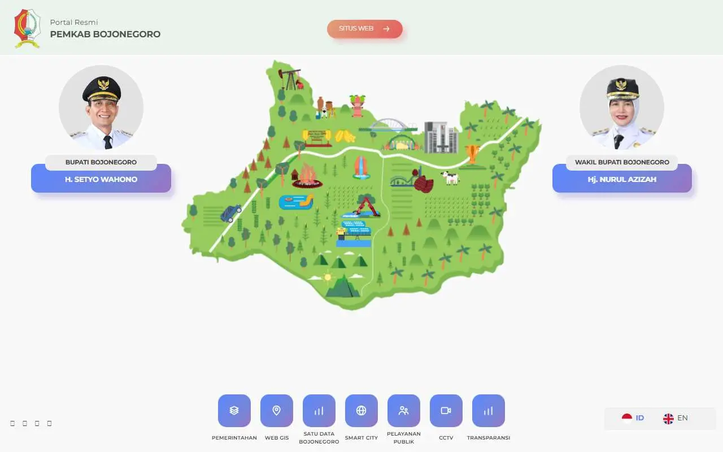
Task: Click the PEMERINTAHAN menu label
Action: point(234,438)
